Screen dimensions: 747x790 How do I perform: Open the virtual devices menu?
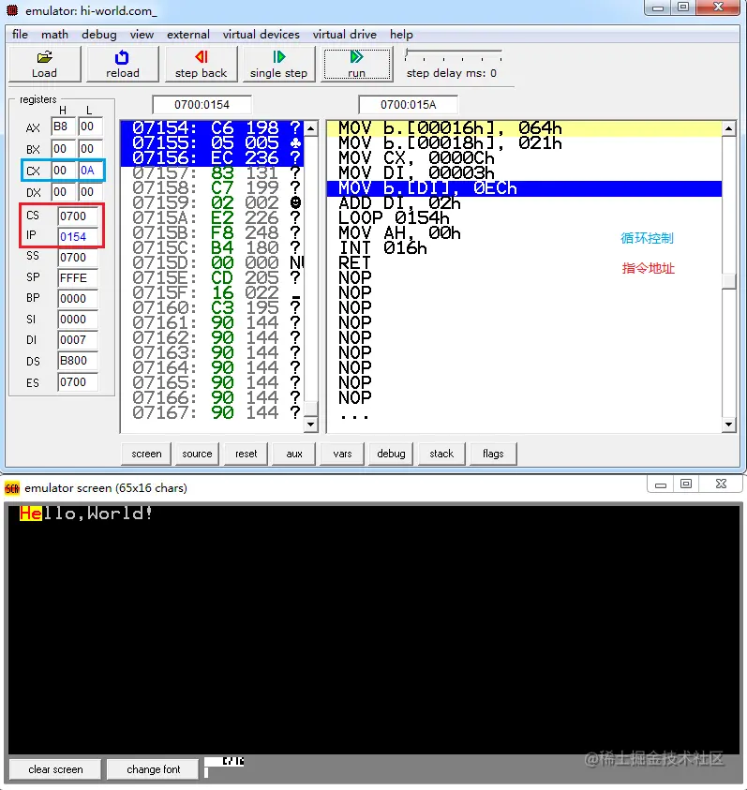pos(261,35)
